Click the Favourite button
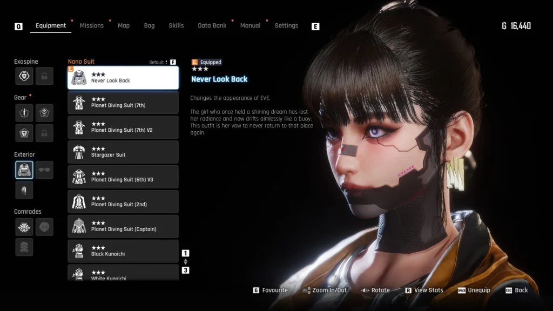553x311 pixels. point(271,290)
